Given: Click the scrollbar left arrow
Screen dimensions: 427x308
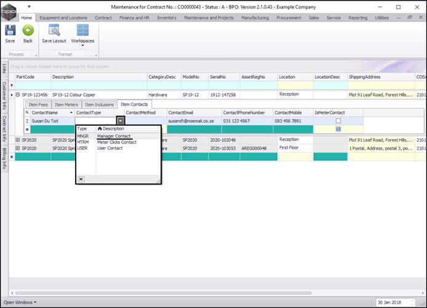Looking at the screenshot, I should point(12,293).
